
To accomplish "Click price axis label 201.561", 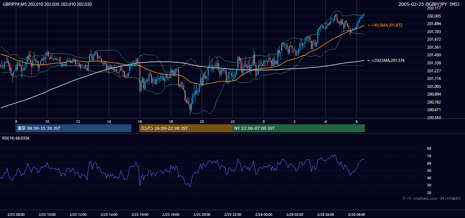I will (434, 47).
